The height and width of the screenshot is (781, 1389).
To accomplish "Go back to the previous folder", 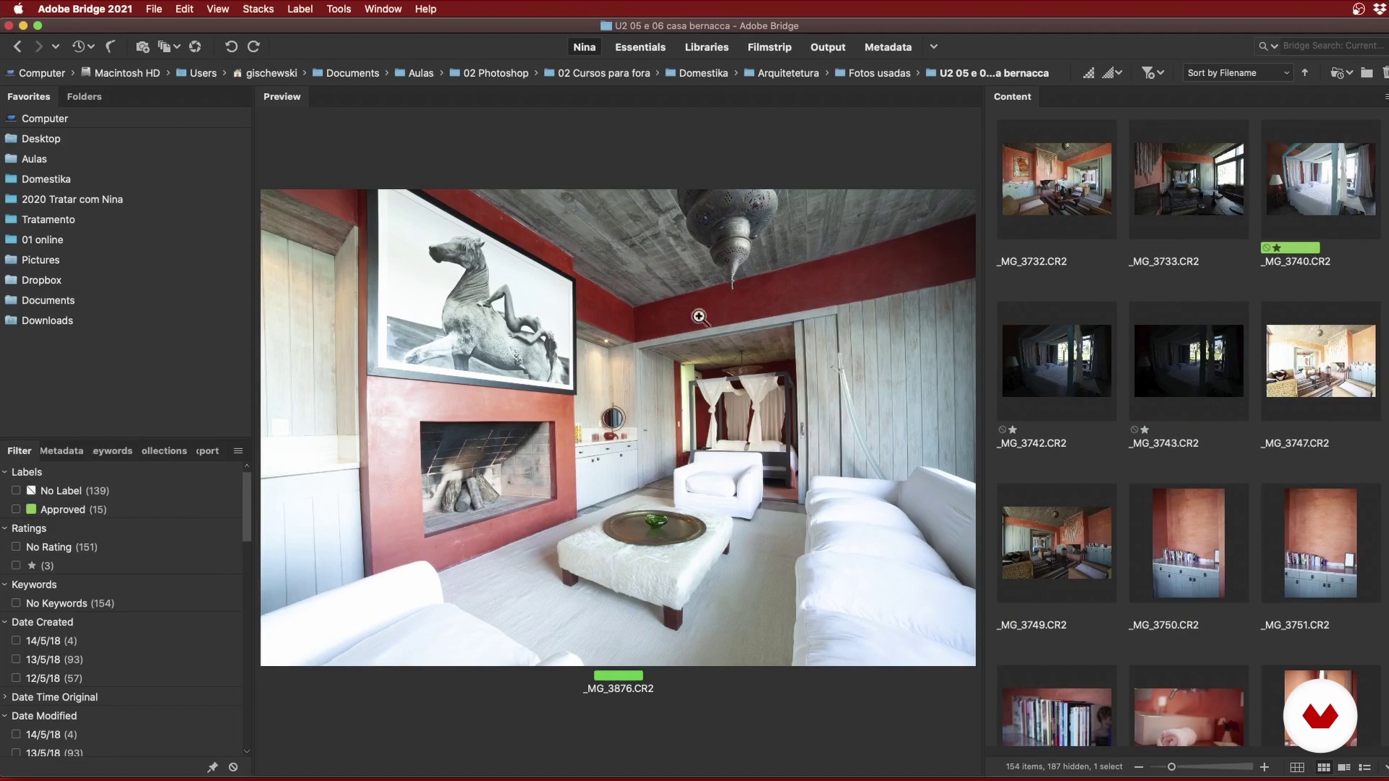I will click(x=17, y=46).
